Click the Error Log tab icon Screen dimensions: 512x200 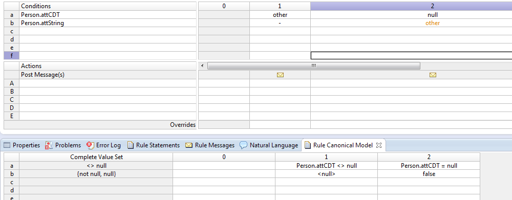(91, 145)
